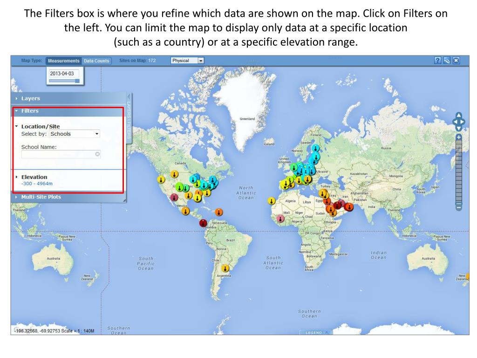This screenshot has width=477, height=358.
Task: Click the Indian Ocean label
Action: coord(379,255)
